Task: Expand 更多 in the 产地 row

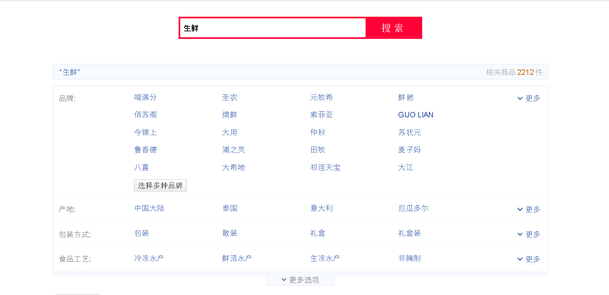Action: [x=529, y=210]
